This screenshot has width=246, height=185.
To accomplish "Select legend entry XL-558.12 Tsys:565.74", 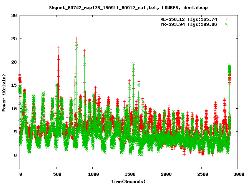I will coord(189,19).
